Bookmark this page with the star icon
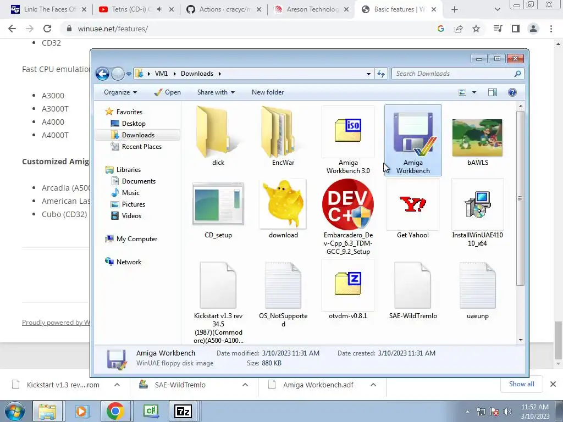The image size is (563, 422). pos(476,29)
